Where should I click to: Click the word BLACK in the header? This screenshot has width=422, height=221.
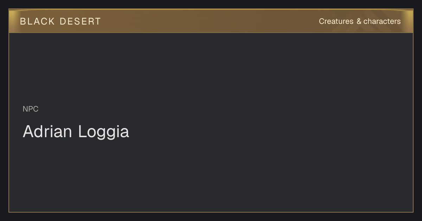(37, 21)
